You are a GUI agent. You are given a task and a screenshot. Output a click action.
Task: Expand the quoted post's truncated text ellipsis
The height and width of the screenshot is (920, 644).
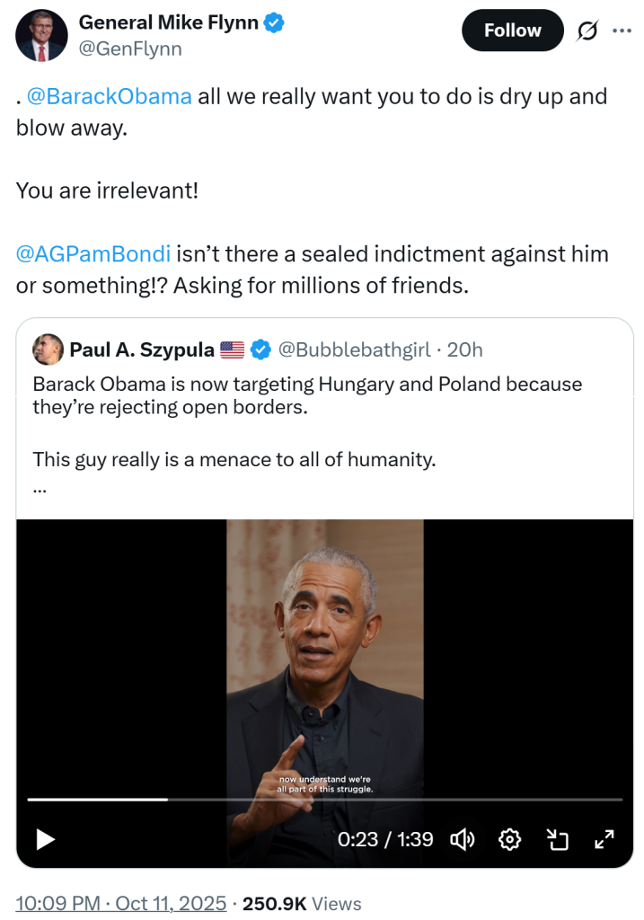(x=40, y=490)
